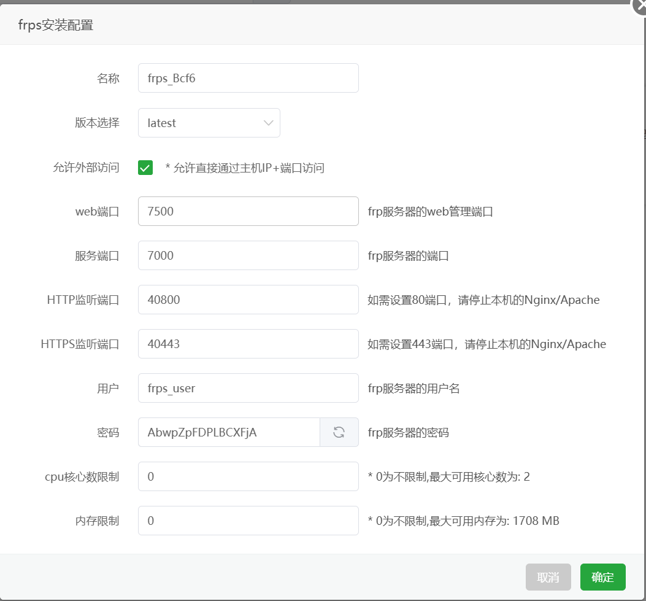Click hint text 'frp服务器的web管理端口'
Viewport: 646px width, 601px height.
430,211
